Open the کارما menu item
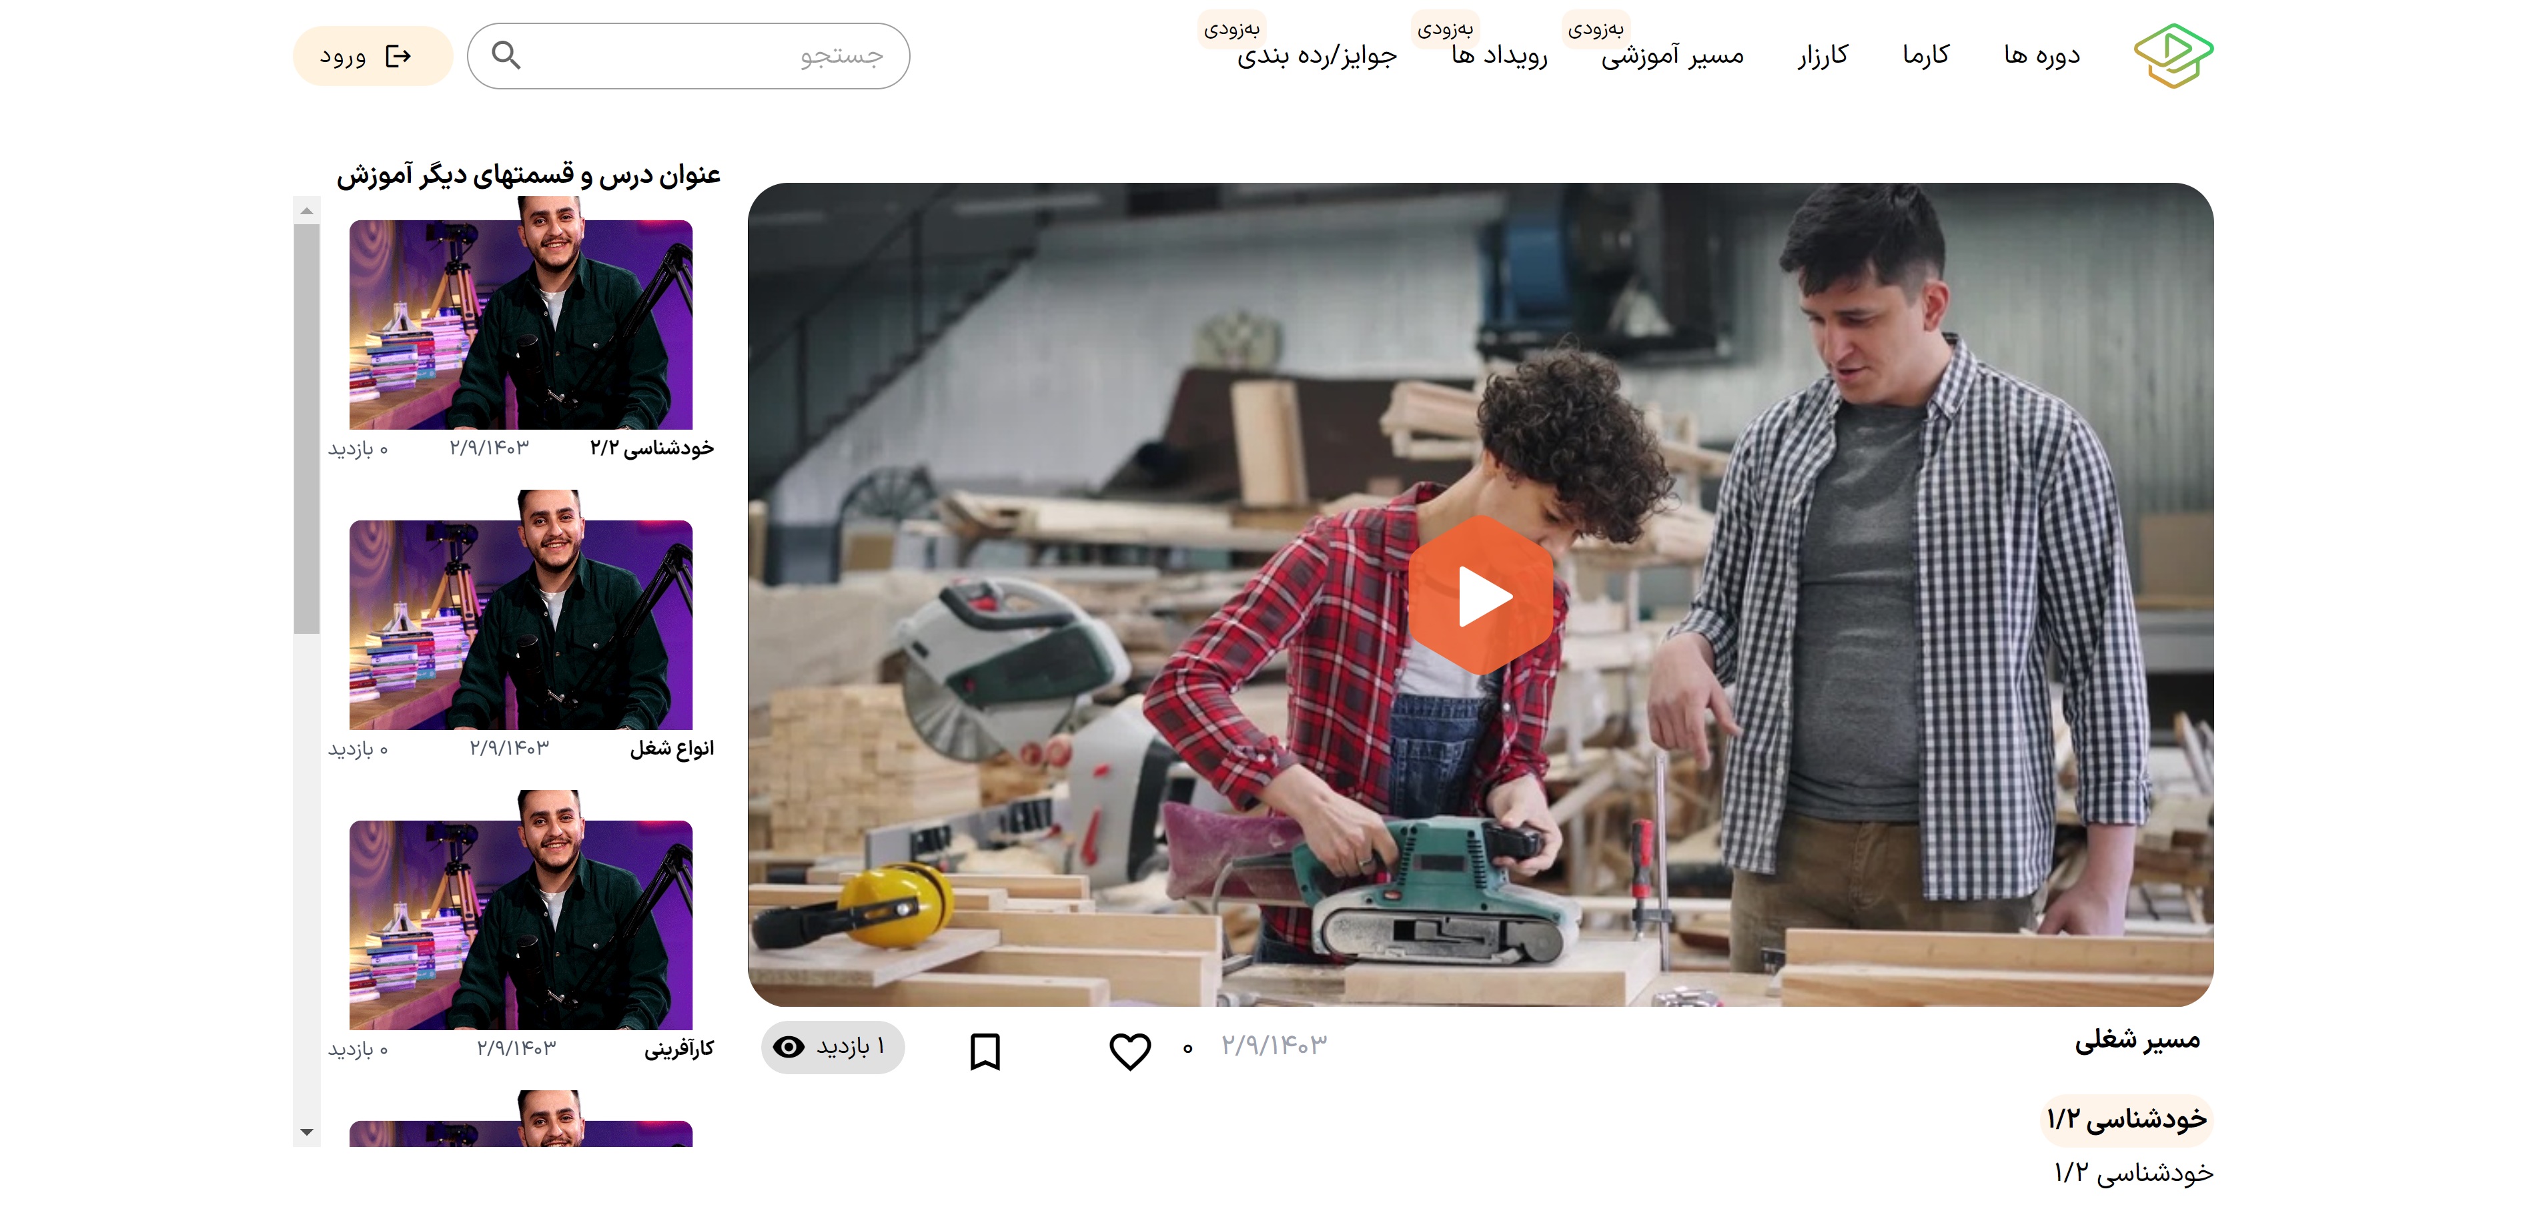Image resolution: width=2523 pixels, height=1219 pixels. [x=1925, y=55]
